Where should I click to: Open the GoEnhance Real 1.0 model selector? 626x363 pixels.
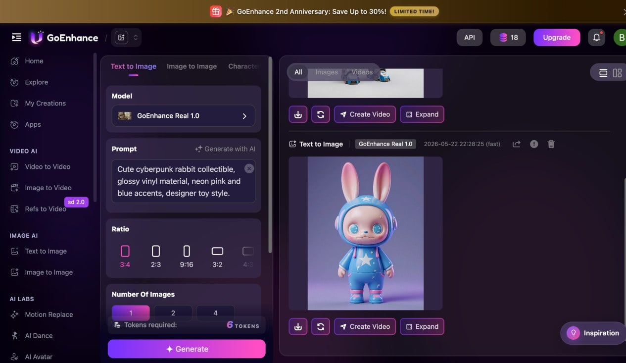click(183, 116)
